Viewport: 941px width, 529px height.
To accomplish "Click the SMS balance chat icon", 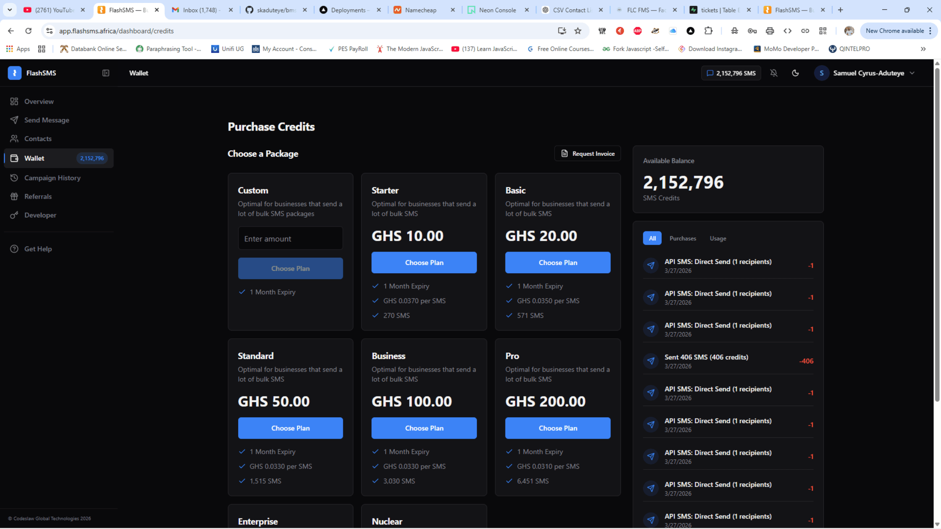I will point(710,73).
